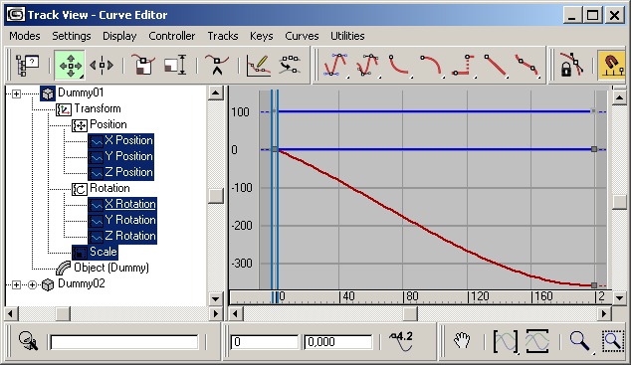
Task: Set tangents to Auto
Action: pyautogui.click(x=335, y=65)
